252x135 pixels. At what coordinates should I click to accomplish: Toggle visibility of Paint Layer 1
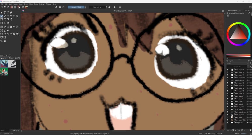228,117
